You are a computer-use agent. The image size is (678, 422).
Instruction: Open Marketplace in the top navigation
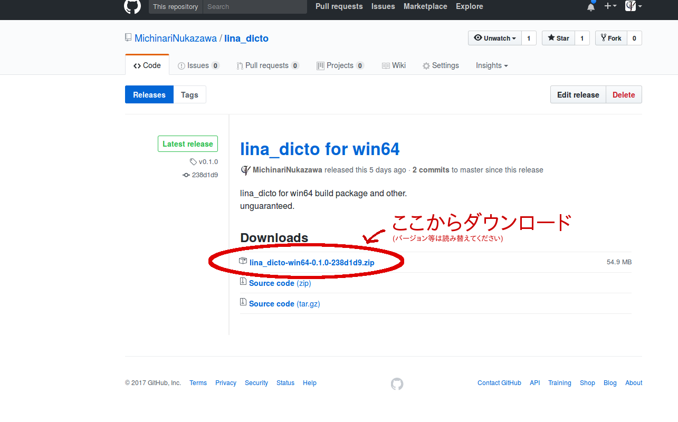[x=425, y=6]
